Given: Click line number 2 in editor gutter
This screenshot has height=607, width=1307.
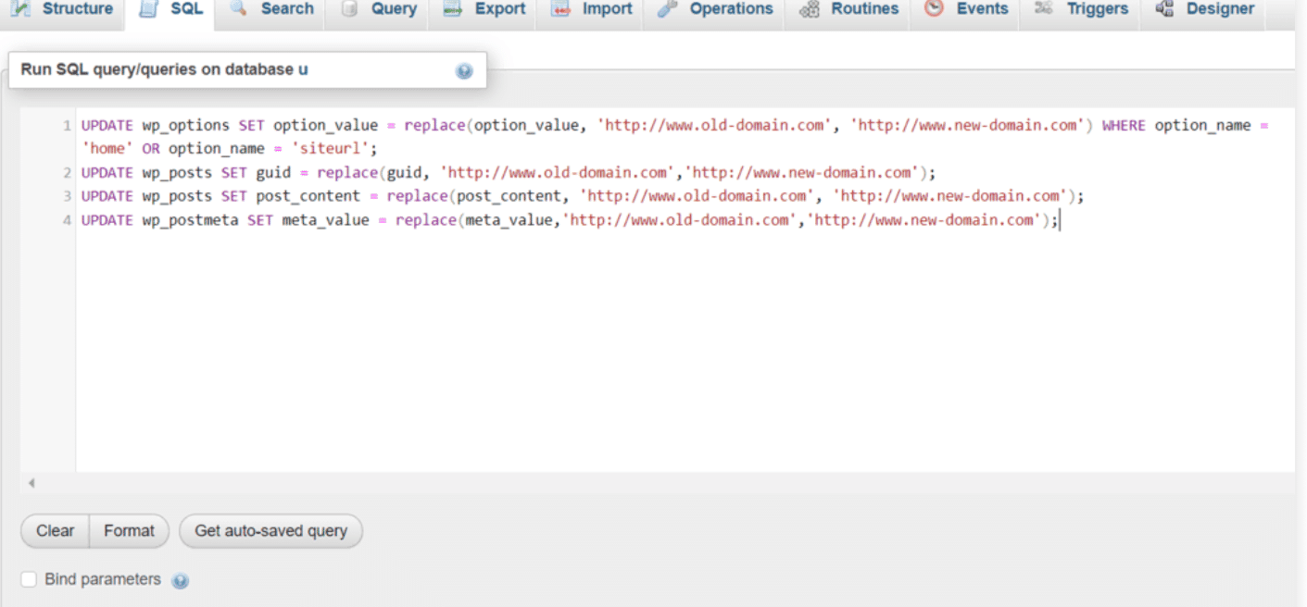Looking at the screenshot, I should point(67,173).
